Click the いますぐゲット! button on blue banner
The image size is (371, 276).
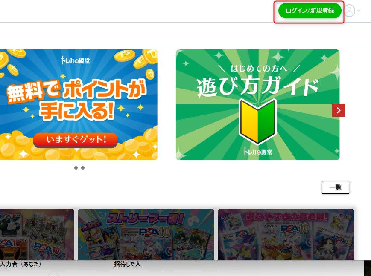76,140
